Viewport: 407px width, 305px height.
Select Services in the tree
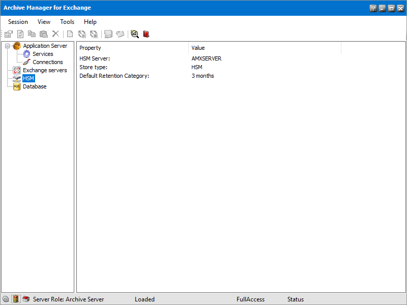tap(43, 54)
